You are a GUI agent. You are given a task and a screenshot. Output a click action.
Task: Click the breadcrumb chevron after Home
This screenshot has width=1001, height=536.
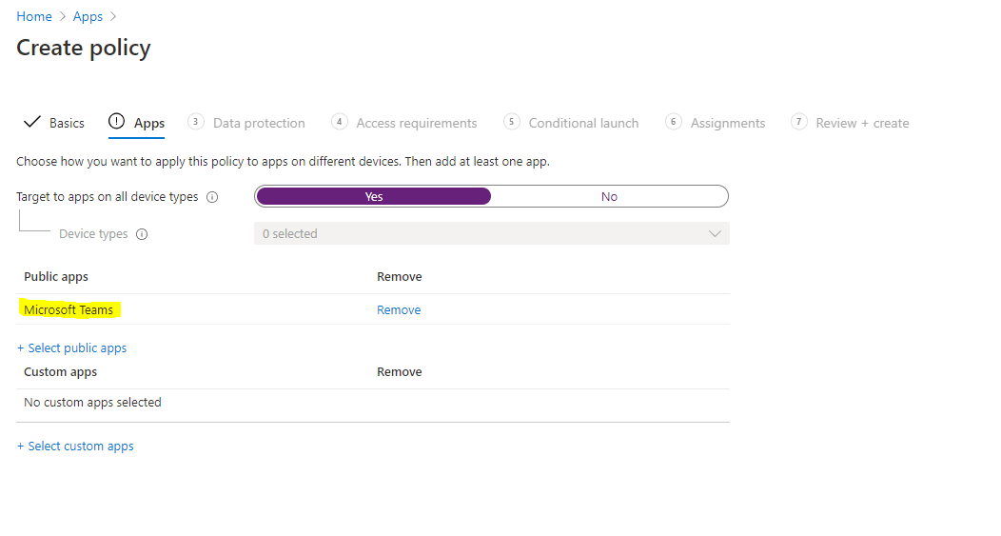point(63,16)
